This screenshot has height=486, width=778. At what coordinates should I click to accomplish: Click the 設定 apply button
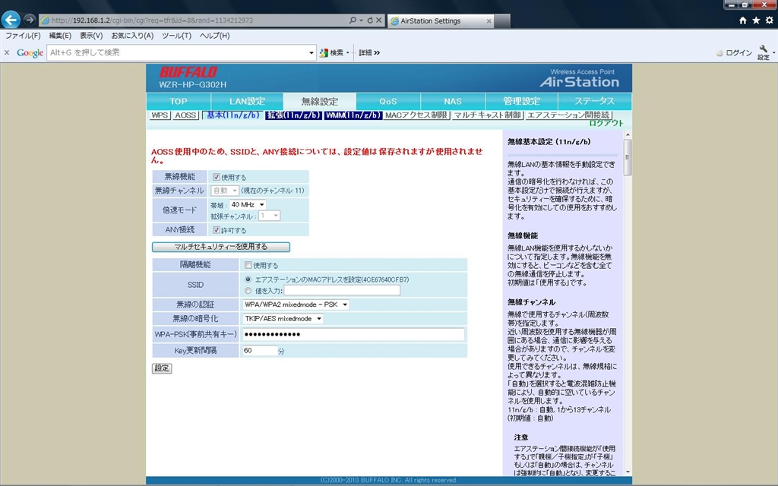162,368
